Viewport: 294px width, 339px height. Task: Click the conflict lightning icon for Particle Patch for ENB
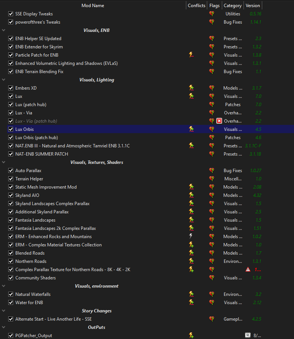tap(191, 55)
